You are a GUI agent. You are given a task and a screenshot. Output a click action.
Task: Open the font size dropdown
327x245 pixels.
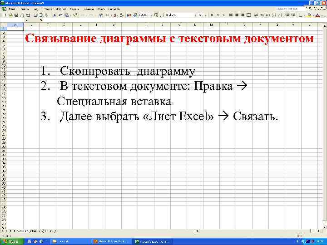pyautogui.click(x=205, y=15)
